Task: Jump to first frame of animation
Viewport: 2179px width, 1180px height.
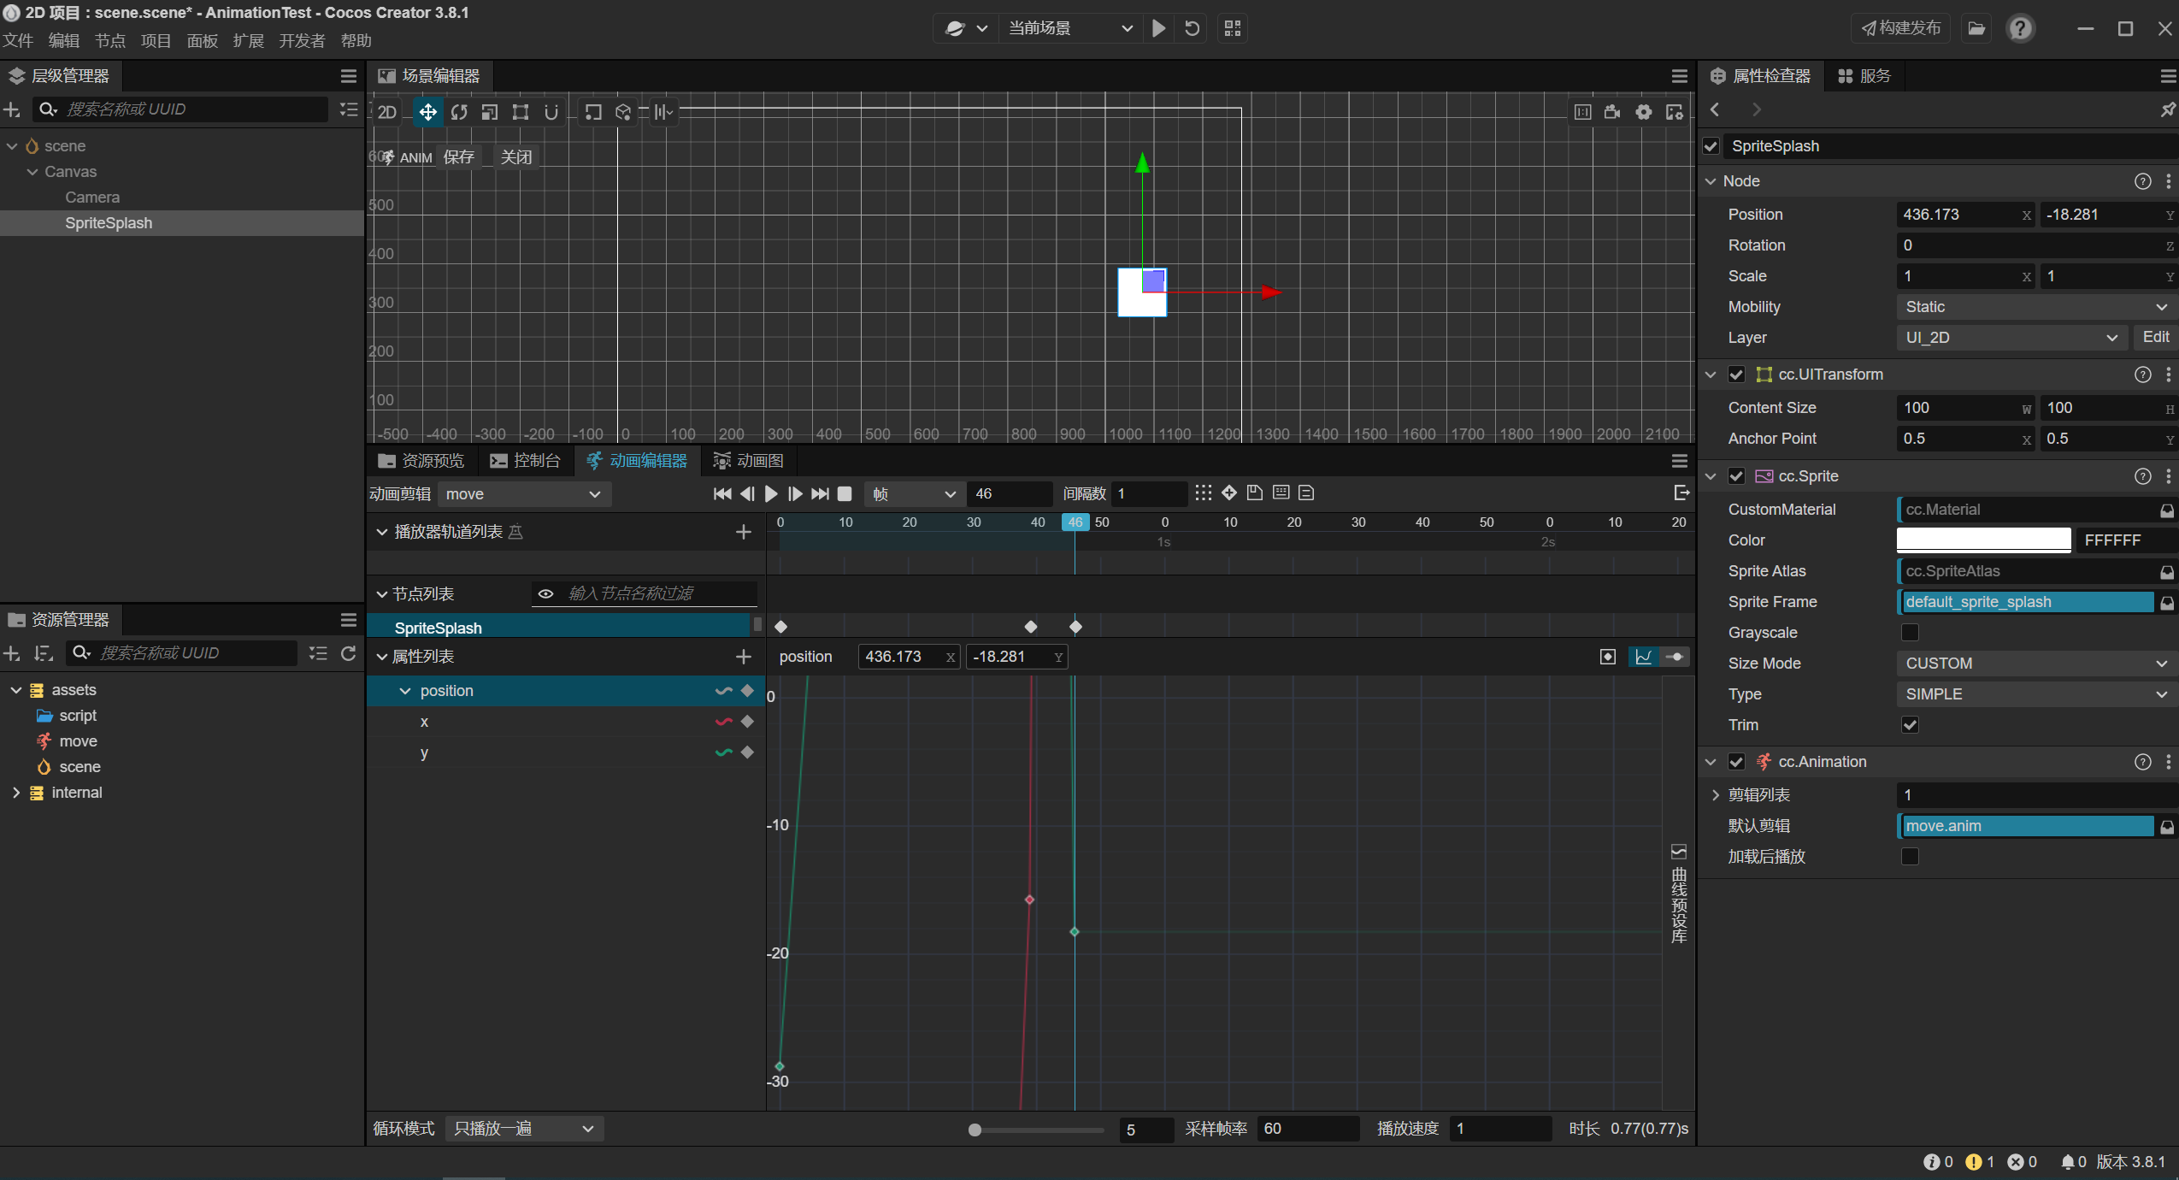Action: coord(721,493)
